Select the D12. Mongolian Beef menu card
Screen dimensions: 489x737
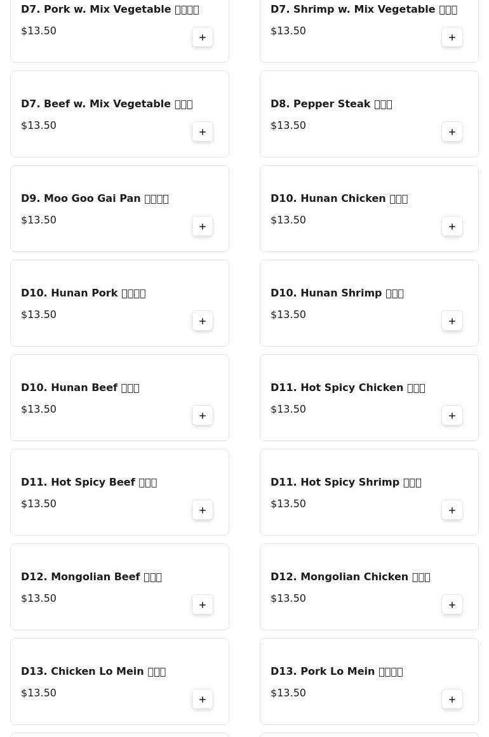(x=119, y=587)
